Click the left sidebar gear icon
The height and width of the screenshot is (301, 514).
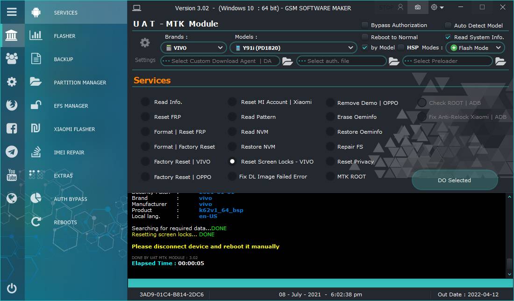[12, 82]
